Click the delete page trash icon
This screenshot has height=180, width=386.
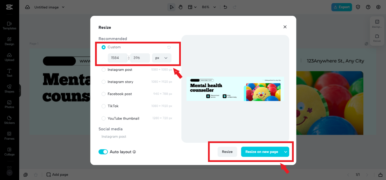click(36, 175)
